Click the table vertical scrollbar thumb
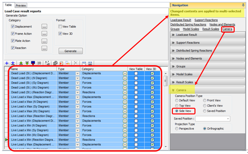The width and height of the screenshot is (248, 154). (x=166, y=81)
